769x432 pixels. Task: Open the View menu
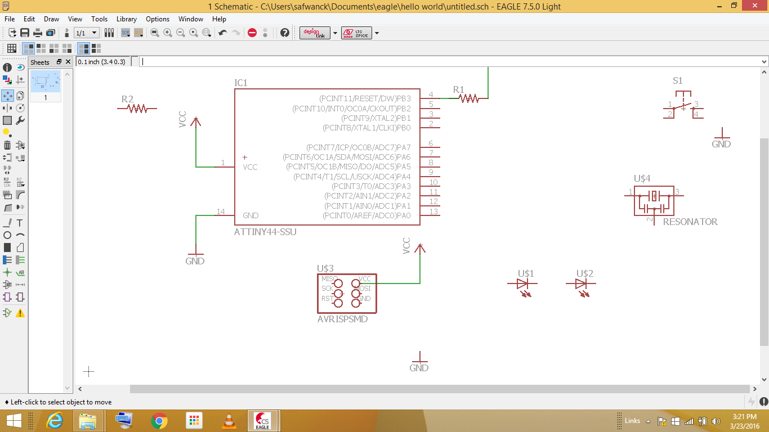click(x=75, y=19)
